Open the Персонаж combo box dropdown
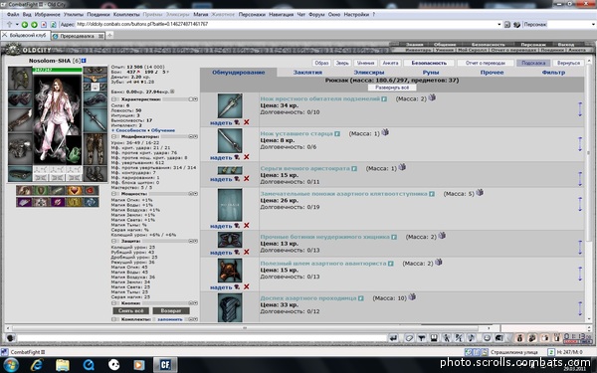This screenshot has width=597, height=373. (x=594, y=24)
